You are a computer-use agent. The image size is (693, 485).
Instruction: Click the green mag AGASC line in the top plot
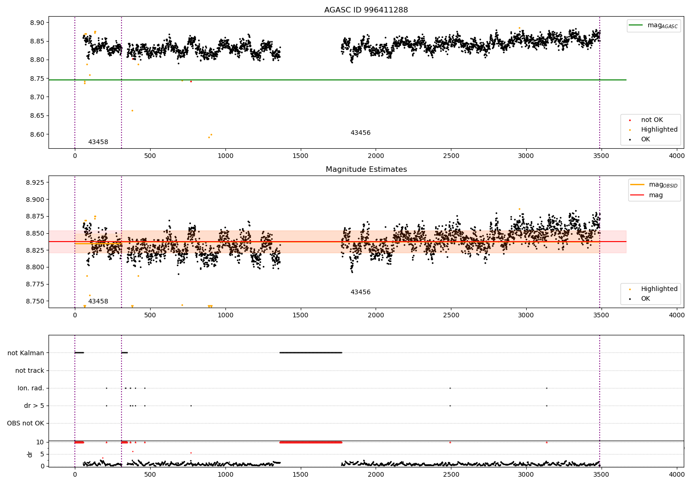(x=337, y=80)
